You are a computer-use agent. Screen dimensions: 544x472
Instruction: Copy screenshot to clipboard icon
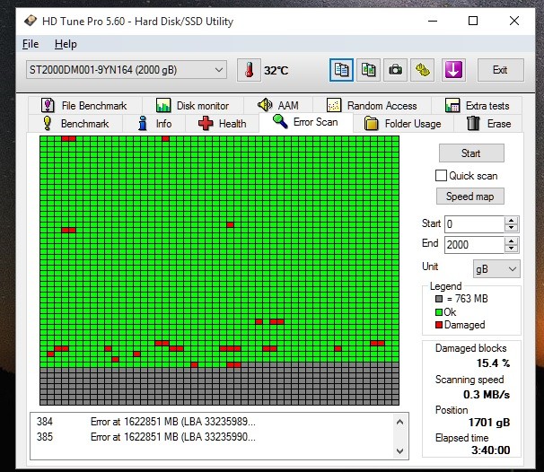(x=368, y=70)
